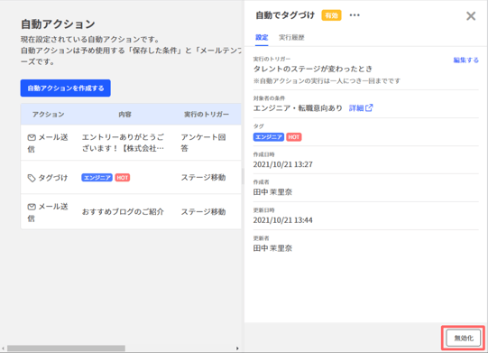Click the 自動でタグづけ panel title
Screen dimensions: 488x353
click(285, 15)
